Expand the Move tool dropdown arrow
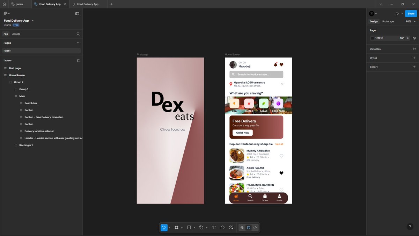The image size is (419, 236). click(x=169, y=227)
